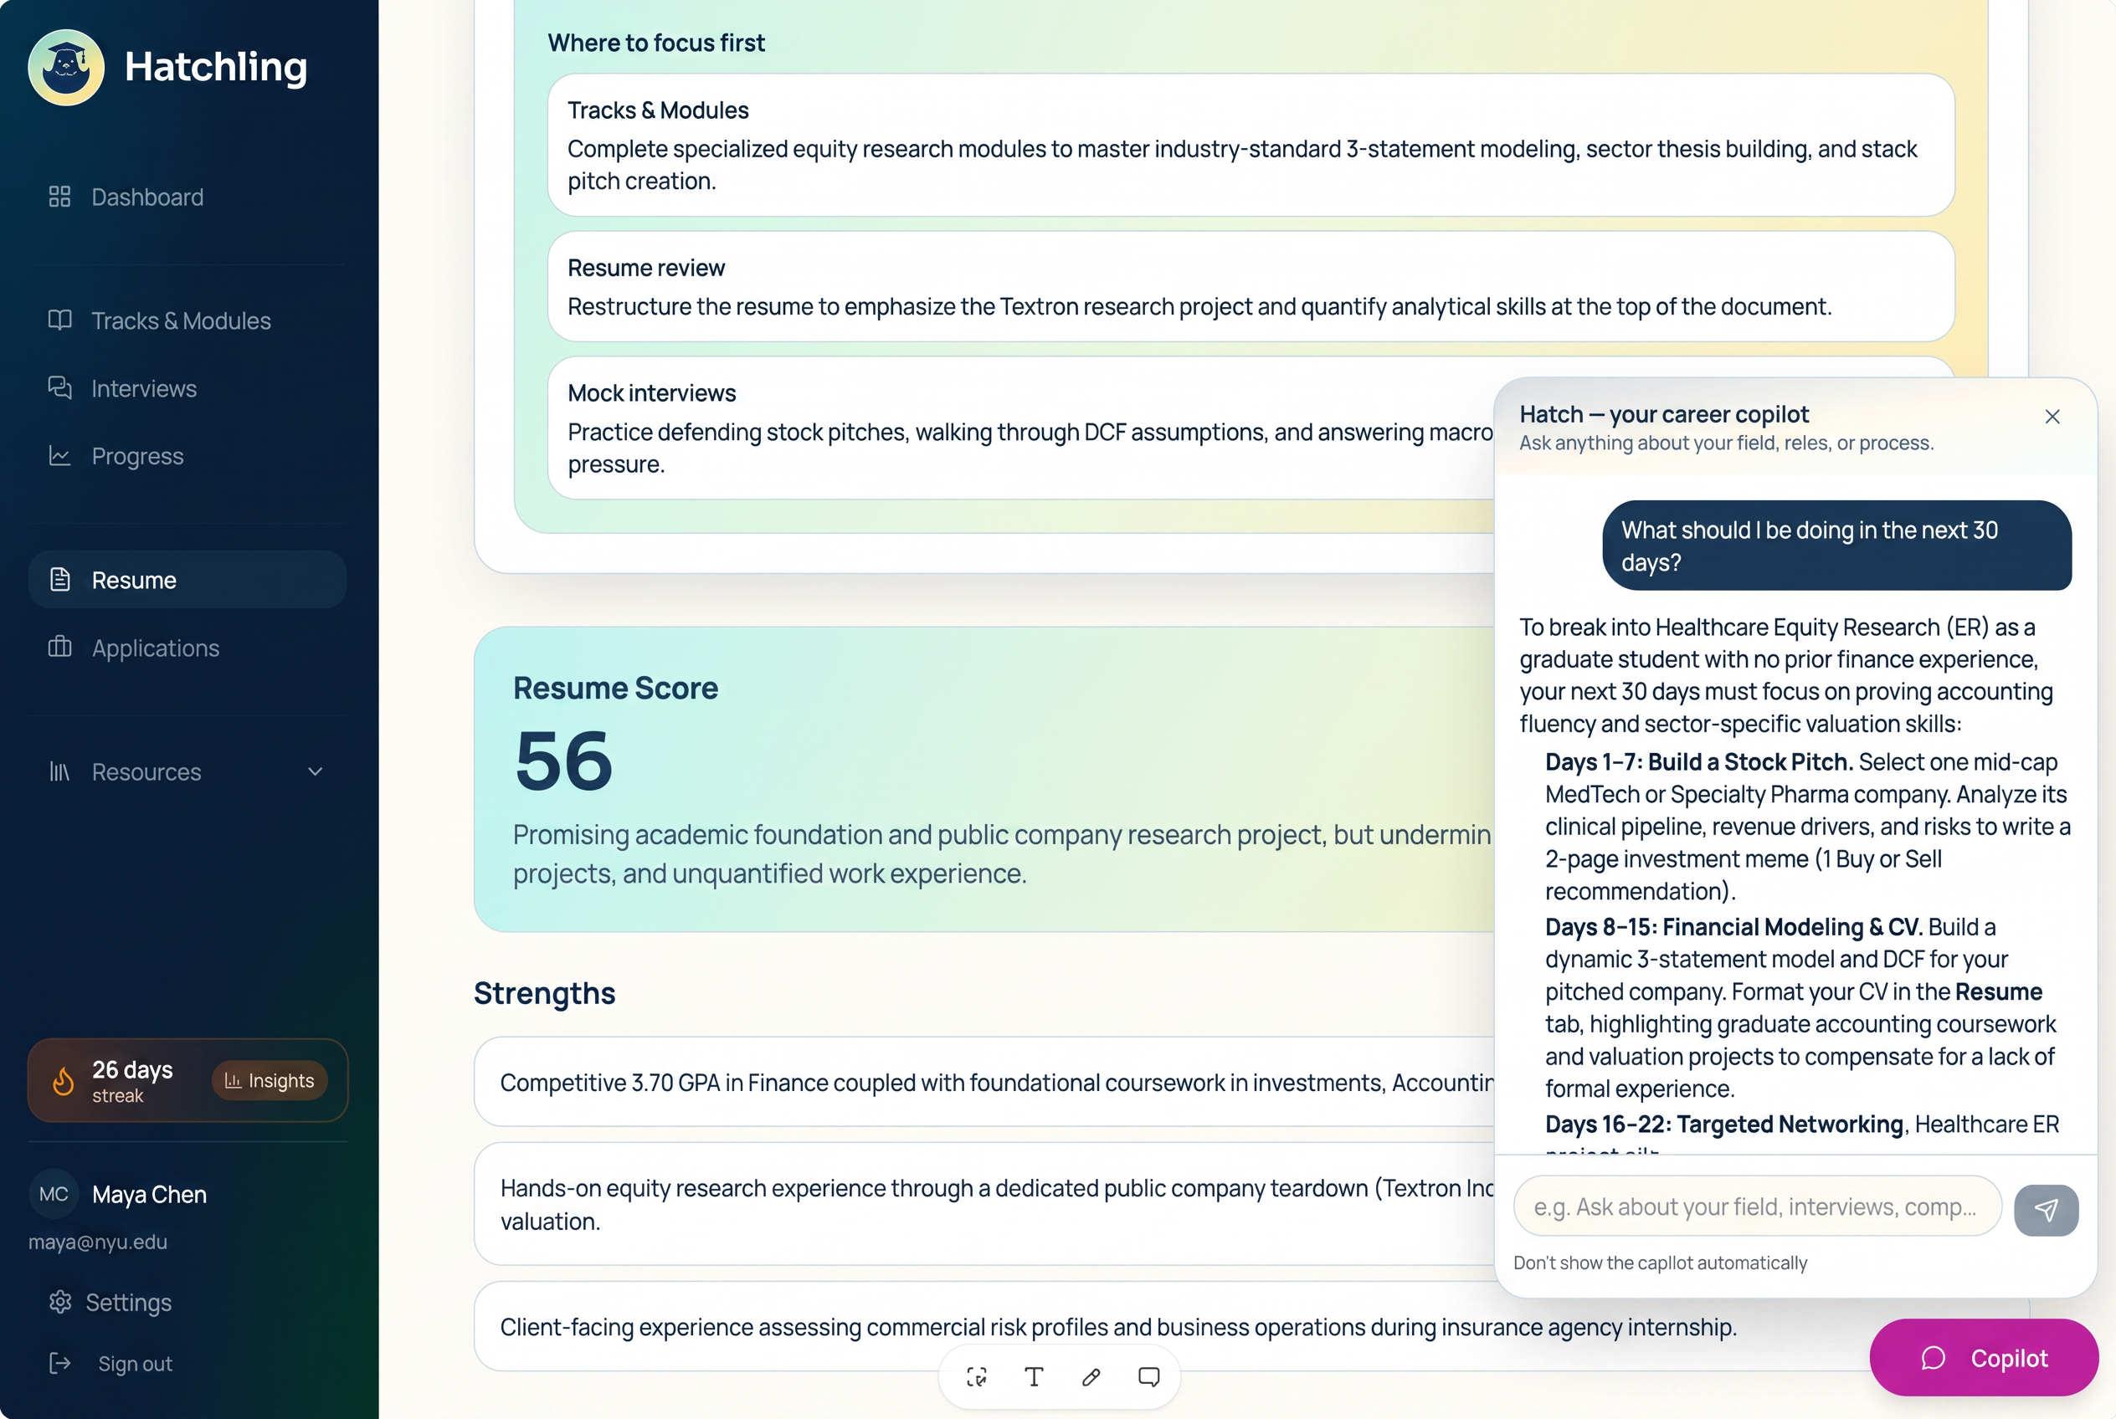The width and height of the screenshot is (2116, 1419).
Task: Close the Hatch copilot panel
Action: pos(2052,417)
